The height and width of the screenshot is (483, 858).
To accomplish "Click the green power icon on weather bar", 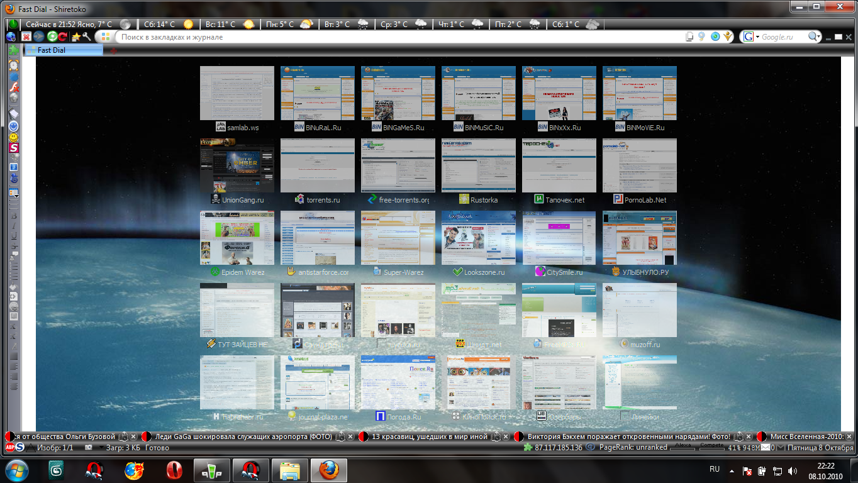I will coord(13,25).
